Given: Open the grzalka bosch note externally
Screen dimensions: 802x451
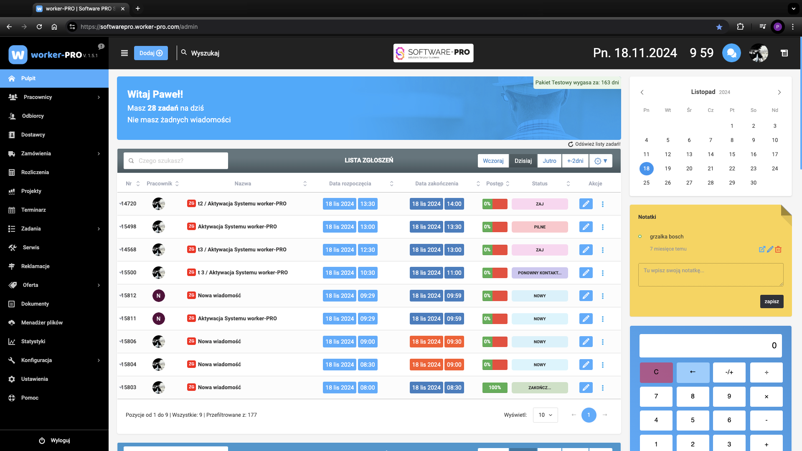Looking at the screenshot, I should tap(762, 249).
